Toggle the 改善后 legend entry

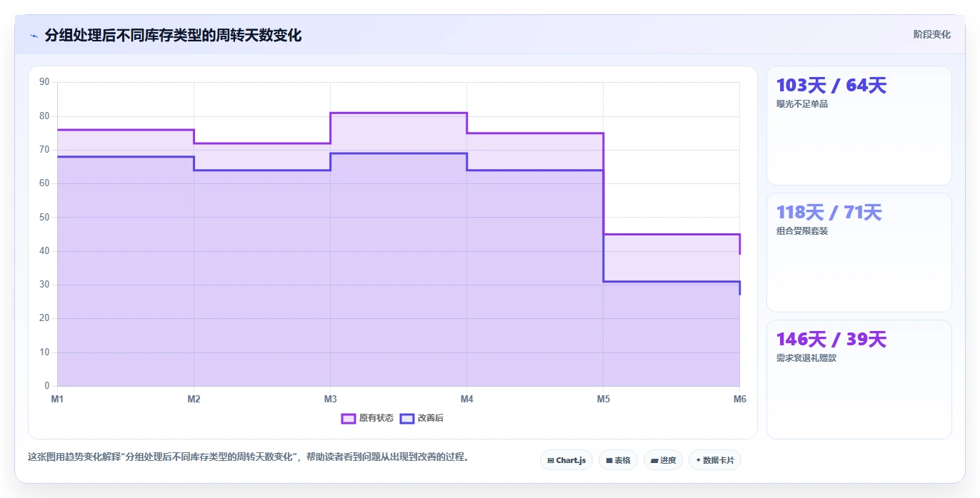coord(421,418)
